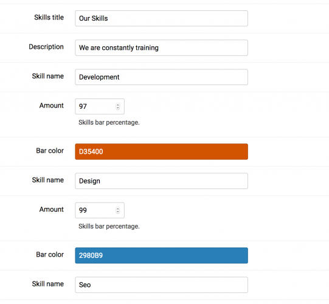Decrease the 99 amount with down arrow

click(x=118, y=212)
